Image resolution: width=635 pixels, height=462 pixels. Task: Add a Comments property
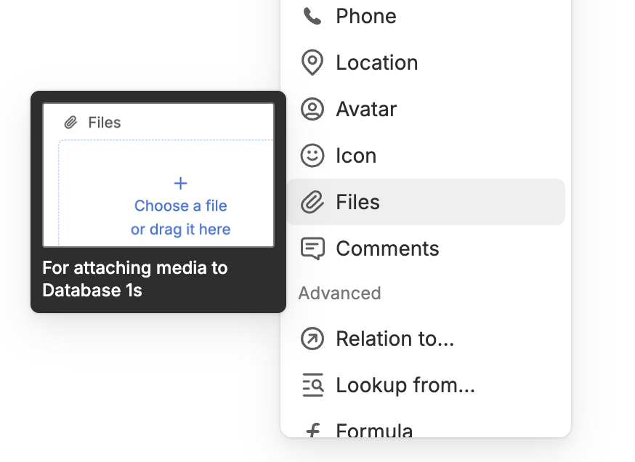(x=426, y=248)
